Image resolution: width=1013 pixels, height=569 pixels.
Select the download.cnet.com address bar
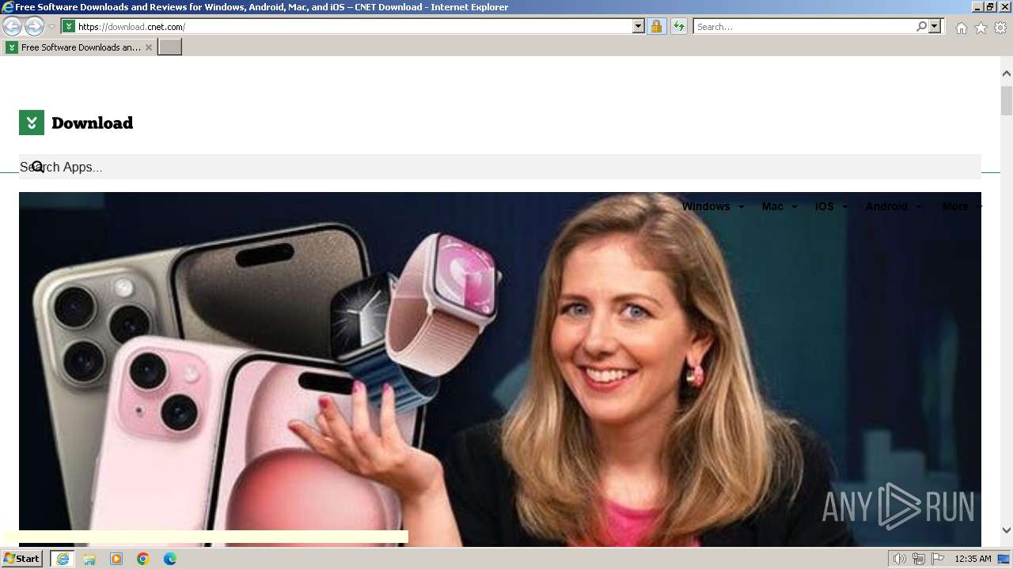[354, 27]
